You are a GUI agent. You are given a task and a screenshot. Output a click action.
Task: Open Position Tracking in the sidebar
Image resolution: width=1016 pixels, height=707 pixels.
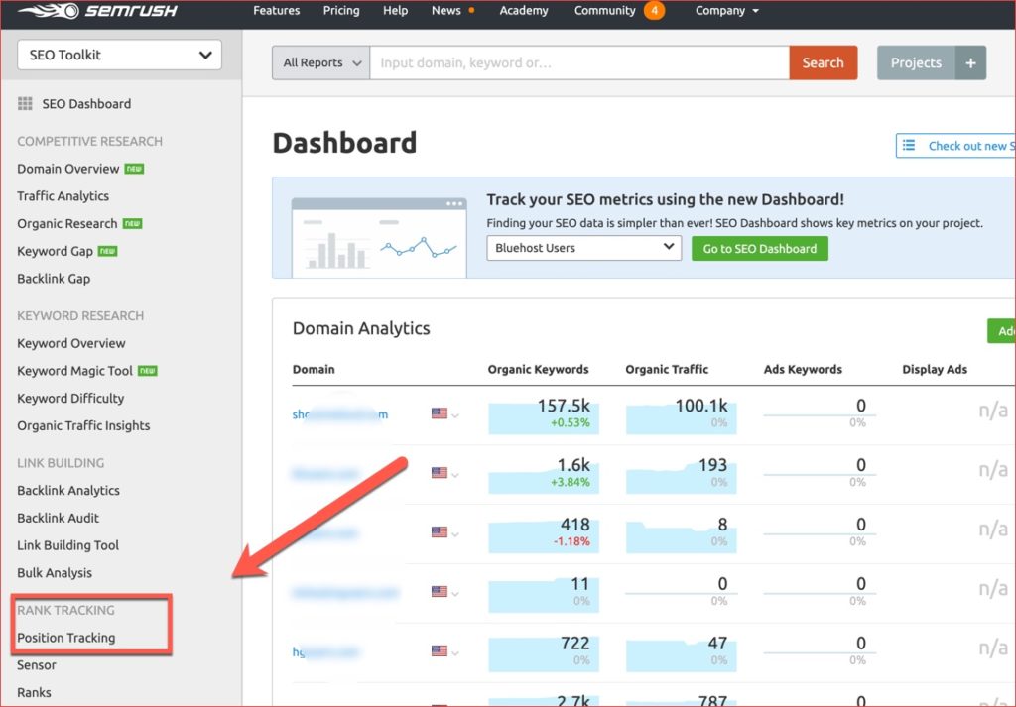[x=66, y=638]
